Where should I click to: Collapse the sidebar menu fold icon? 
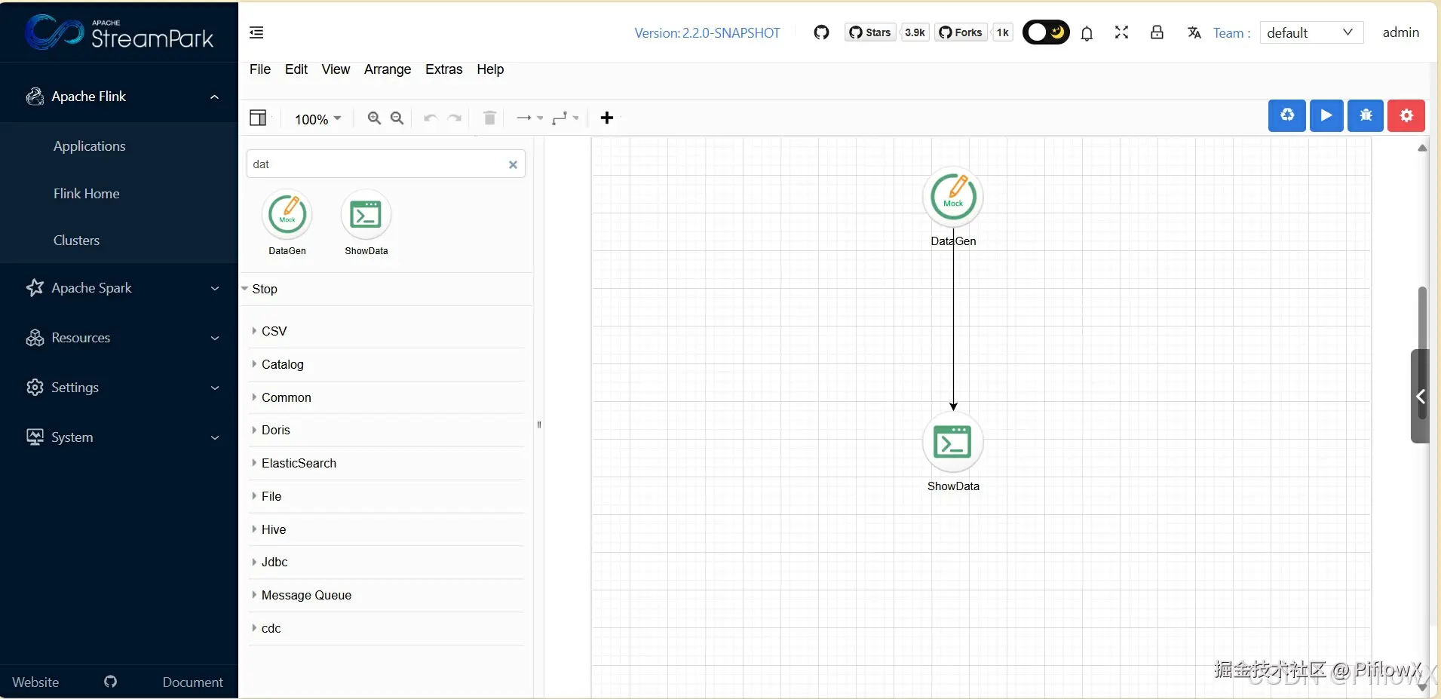256,32
